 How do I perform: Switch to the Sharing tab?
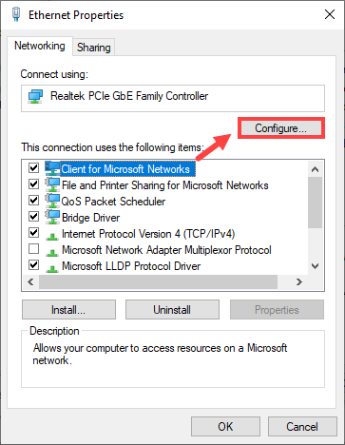click(x=94, y=48)
